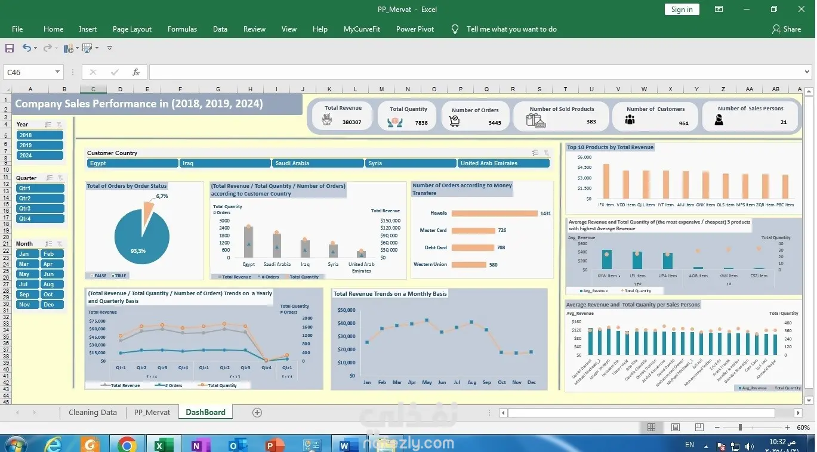Open the EN language selector on taskbar

pos(689,445)
